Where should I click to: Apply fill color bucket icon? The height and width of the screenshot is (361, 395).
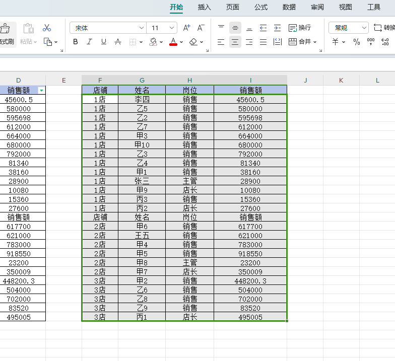[x=153, y=42]
